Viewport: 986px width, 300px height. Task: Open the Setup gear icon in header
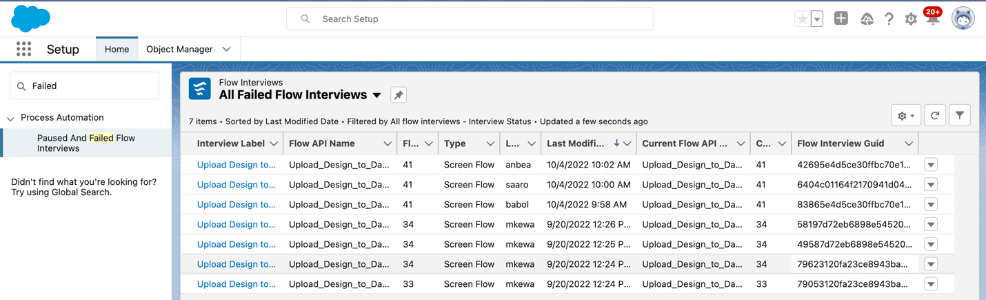[911, 19]
